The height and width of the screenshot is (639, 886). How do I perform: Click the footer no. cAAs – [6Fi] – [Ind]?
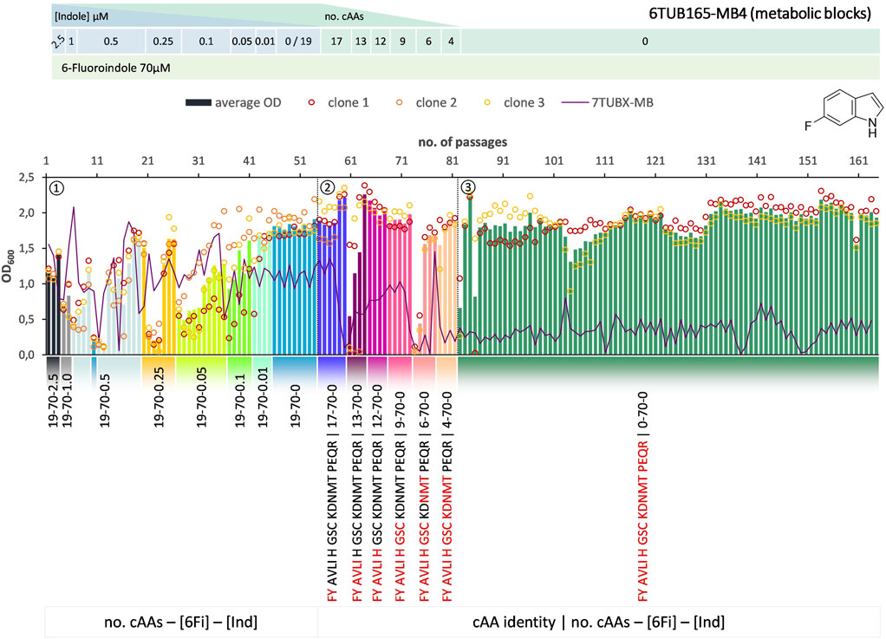(x=181, y=622)
